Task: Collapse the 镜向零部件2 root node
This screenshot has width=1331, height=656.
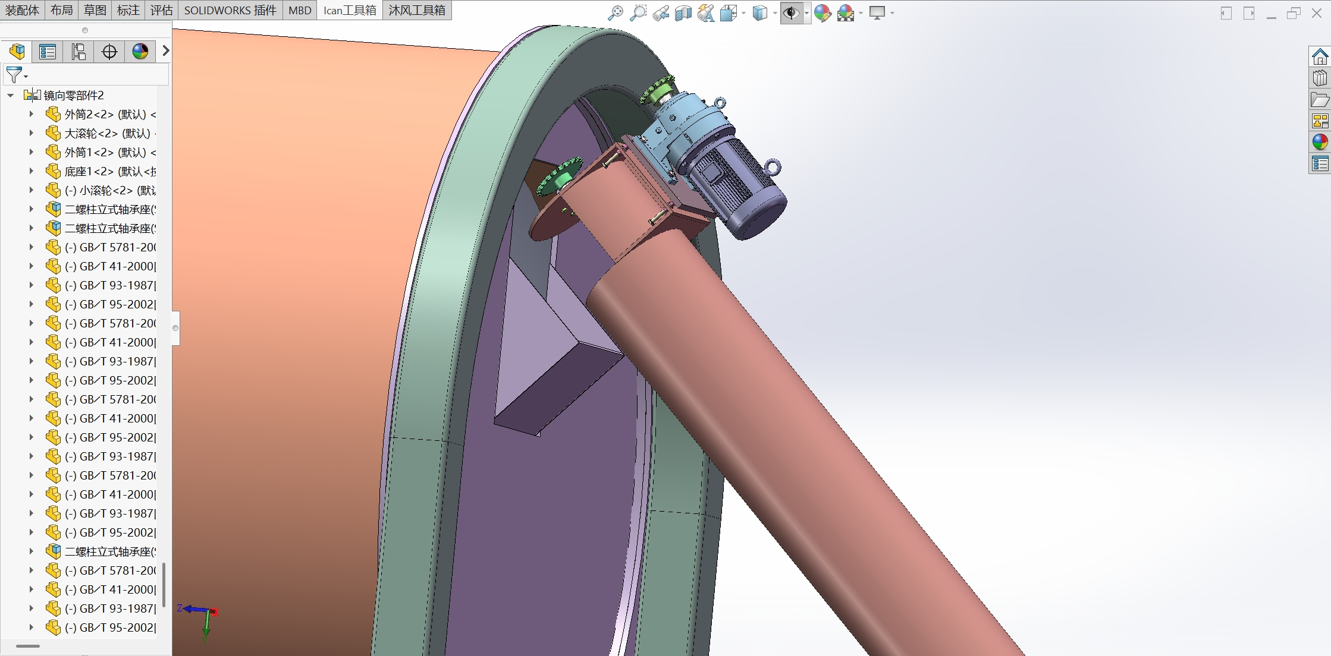Action: (11, 95)
